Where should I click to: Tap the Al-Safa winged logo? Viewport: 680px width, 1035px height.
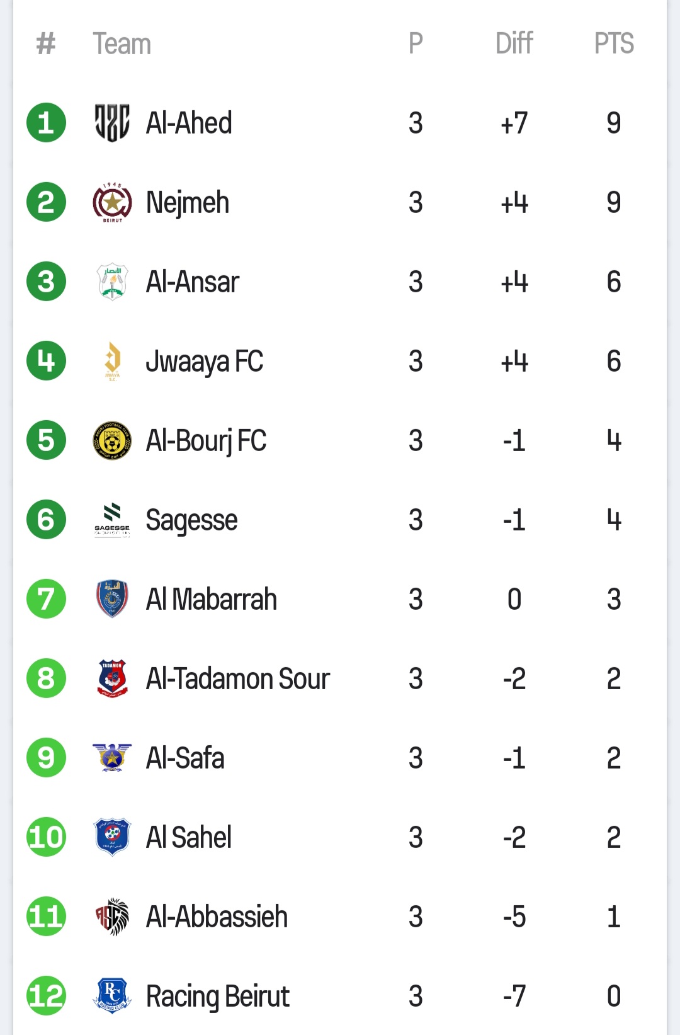click(112, 758)
